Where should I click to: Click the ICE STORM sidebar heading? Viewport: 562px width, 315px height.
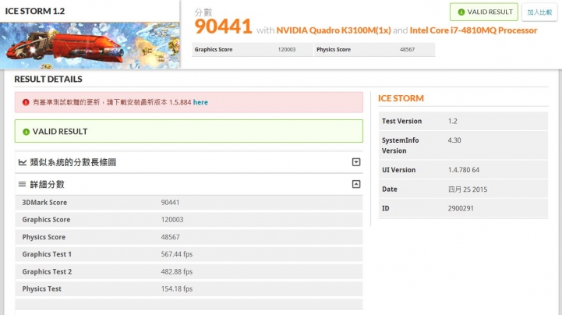pyautogui.click(x=401, y=98)
